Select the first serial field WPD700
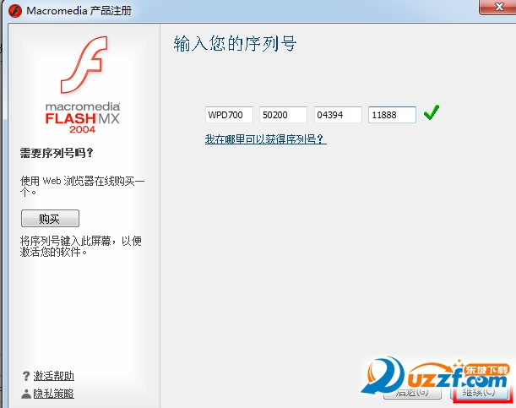Viewport: 516px width, 408px height. (229, 115)
